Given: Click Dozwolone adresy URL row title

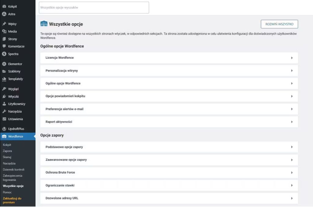Looking at the screenshot, I should pyautogui.click(x=62, y=198).
